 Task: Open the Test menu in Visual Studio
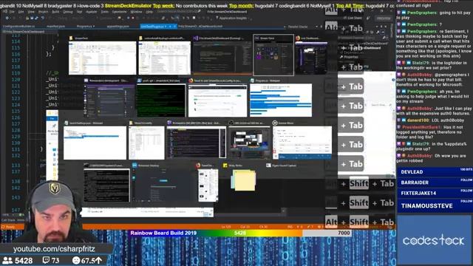coord(79,12)
